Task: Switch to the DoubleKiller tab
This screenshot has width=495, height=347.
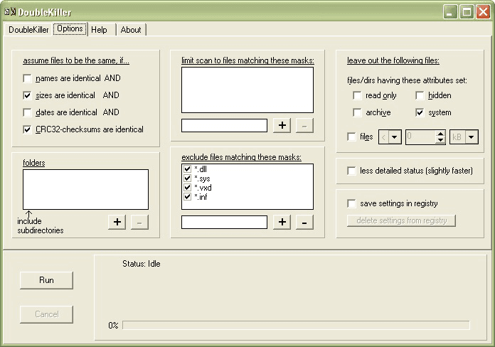Action: point(28,30)
